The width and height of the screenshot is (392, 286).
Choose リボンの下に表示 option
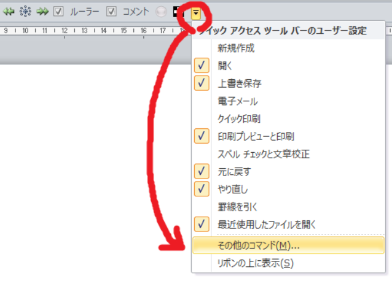tap(255, 263)
